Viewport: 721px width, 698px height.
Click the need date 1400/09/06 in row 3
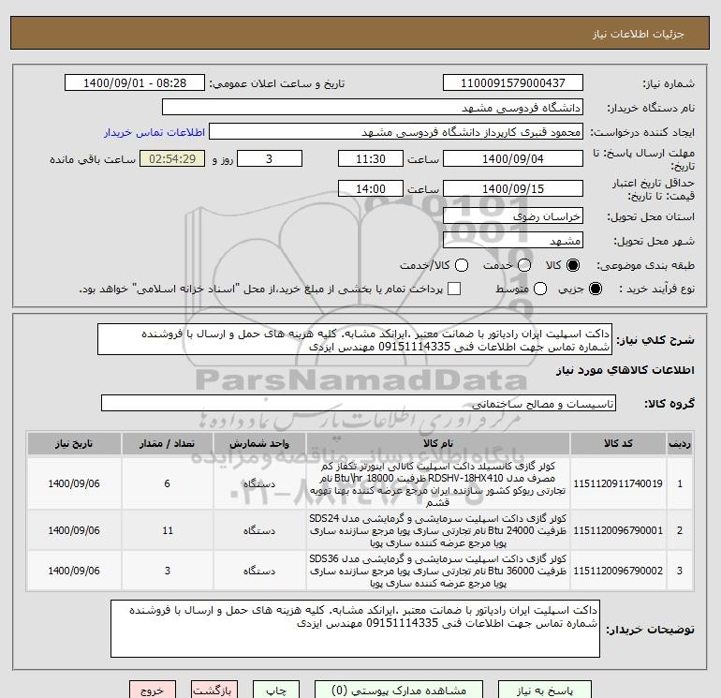click(74, 571)
